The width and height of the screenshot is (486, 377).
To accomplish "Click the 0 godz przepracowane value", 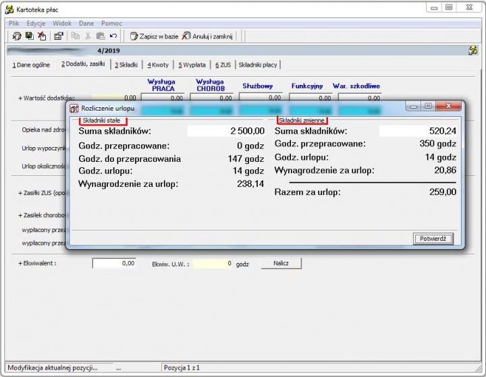I will coord(250,146).
